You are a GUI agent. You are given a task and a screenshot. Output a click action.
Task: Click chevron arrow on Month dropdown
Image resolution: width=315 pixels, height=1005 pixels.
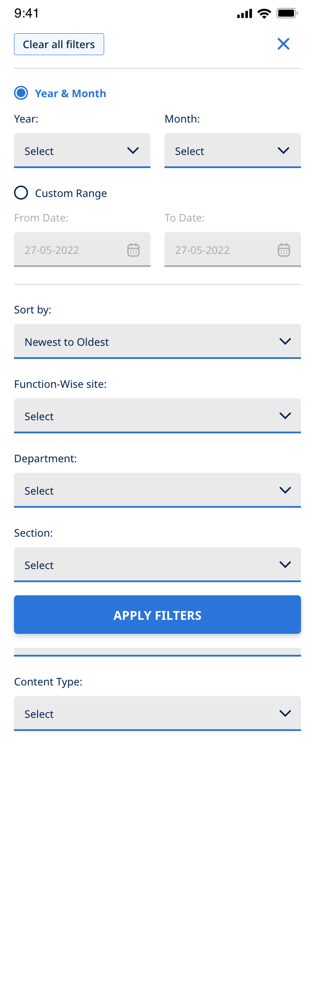point(283,151)
